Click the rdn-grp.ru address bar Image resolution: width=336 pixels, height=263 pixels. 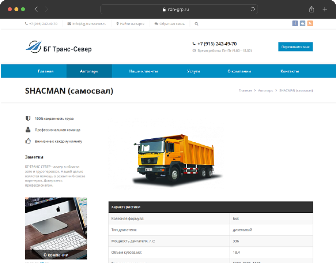pos(179,9)
